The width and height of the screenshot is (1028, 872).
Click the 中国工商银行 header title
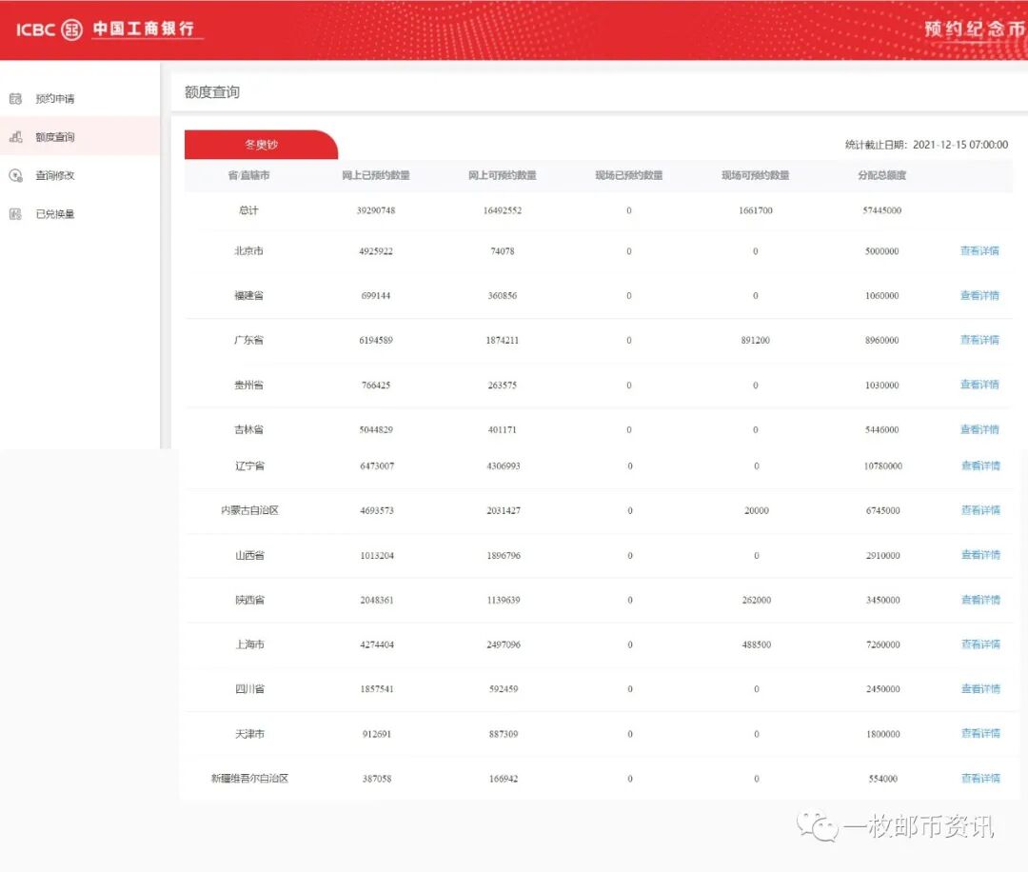[x=144, y=29]
